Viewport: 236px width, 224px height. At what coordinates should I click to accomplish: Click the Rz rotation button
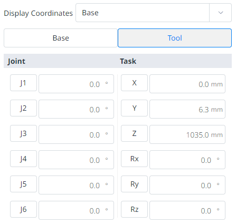(134, 209)
